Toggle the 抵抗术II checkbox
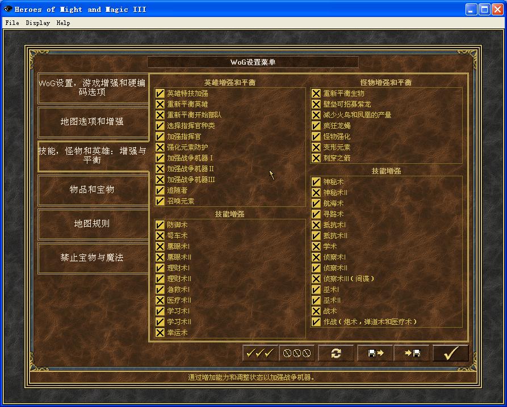Screen dimensions: 507x407 click(x=316, y=236)
